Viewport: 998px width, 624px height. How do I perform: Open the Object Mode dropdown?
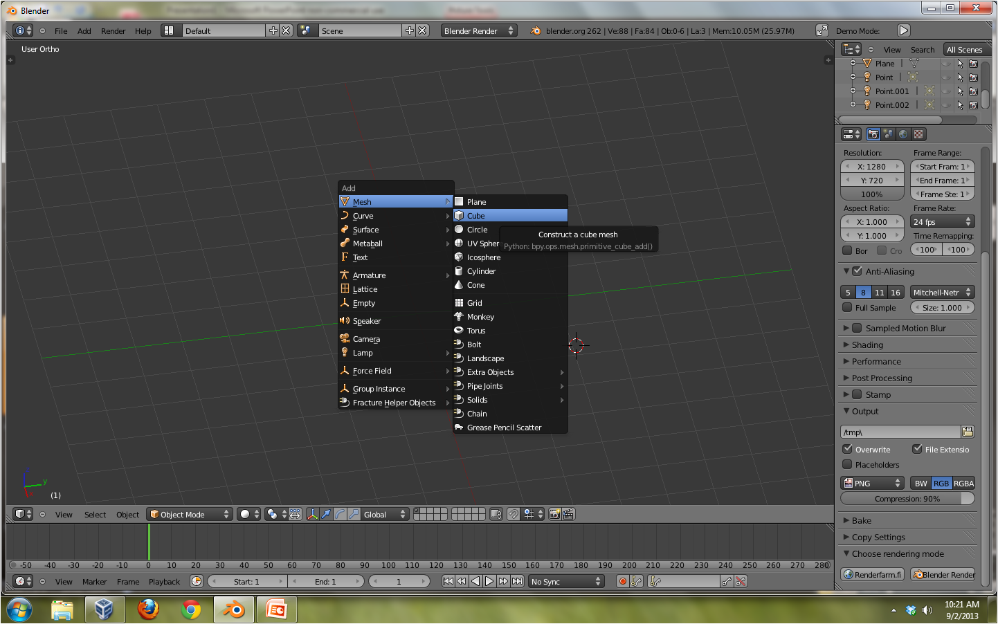tap(190, 514)
